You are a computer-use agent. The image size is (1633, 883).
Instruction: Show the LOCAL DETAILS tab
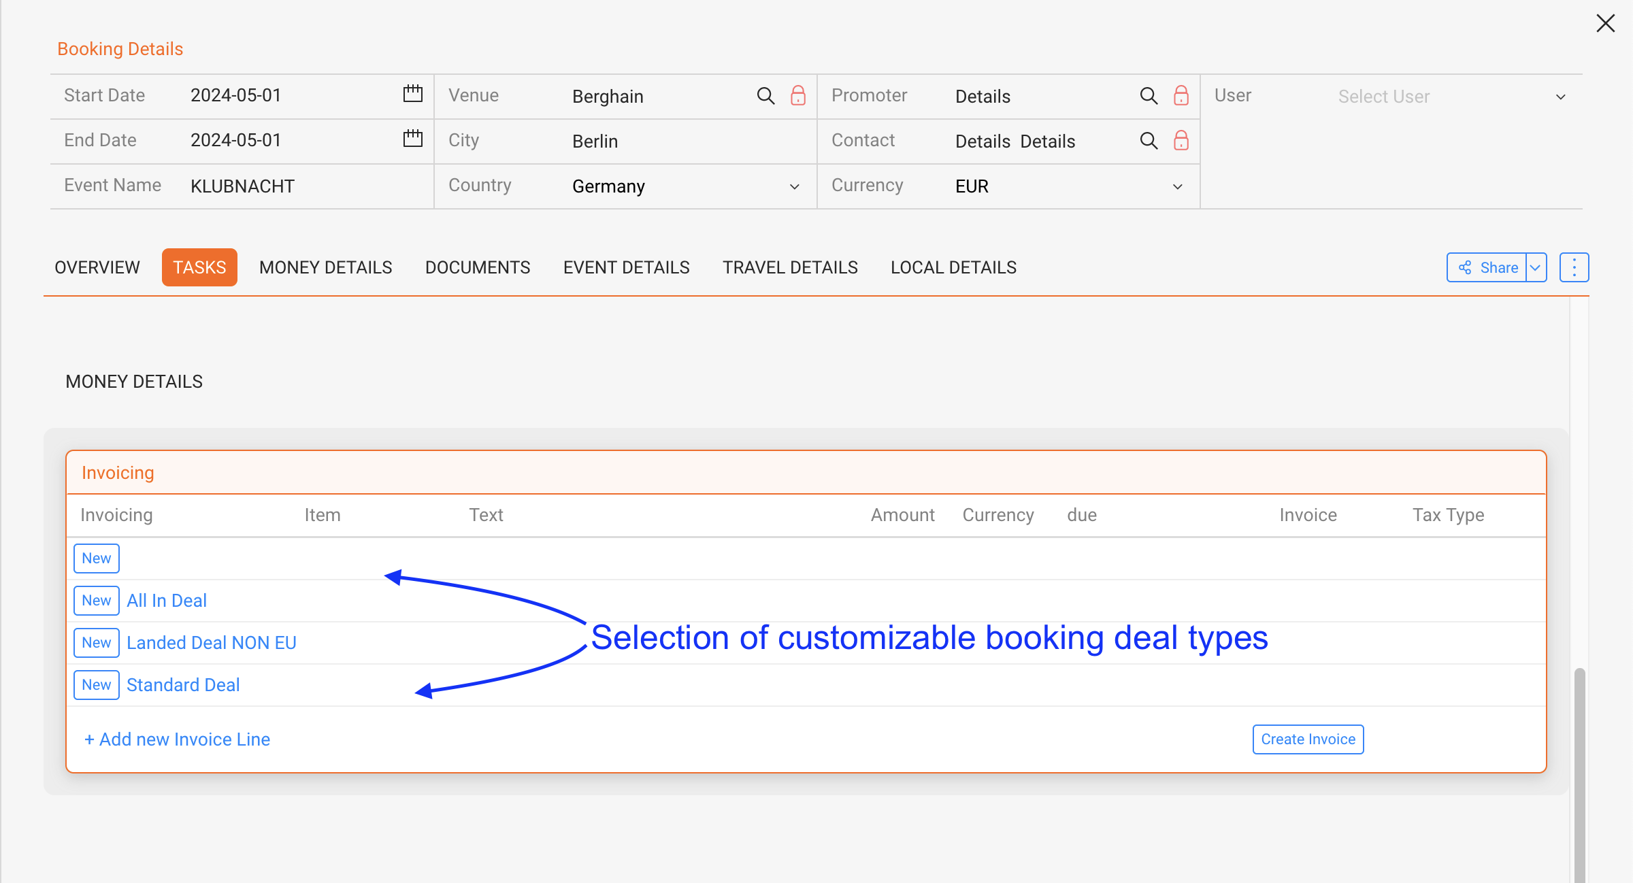[x=953, y=267]
